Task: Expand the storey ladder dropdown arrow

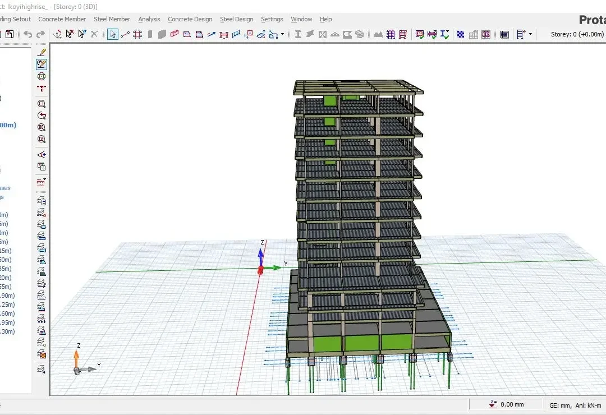Action: (530, 34)
